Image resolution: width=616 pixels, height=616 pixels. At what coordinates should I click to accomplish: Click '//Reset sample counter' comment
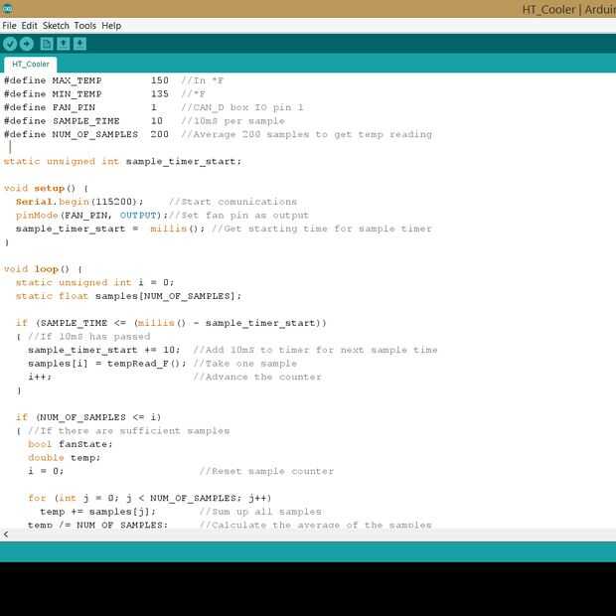point(266,471)
